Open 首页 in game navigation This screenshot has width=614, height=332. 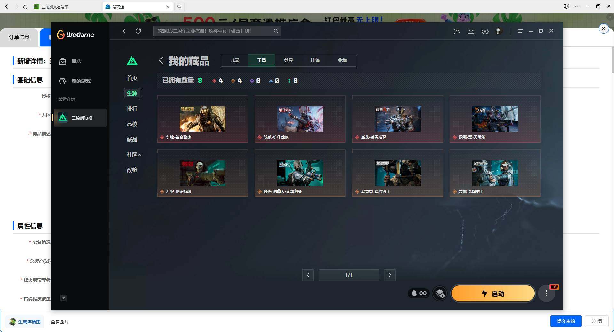tap(132, 78)
